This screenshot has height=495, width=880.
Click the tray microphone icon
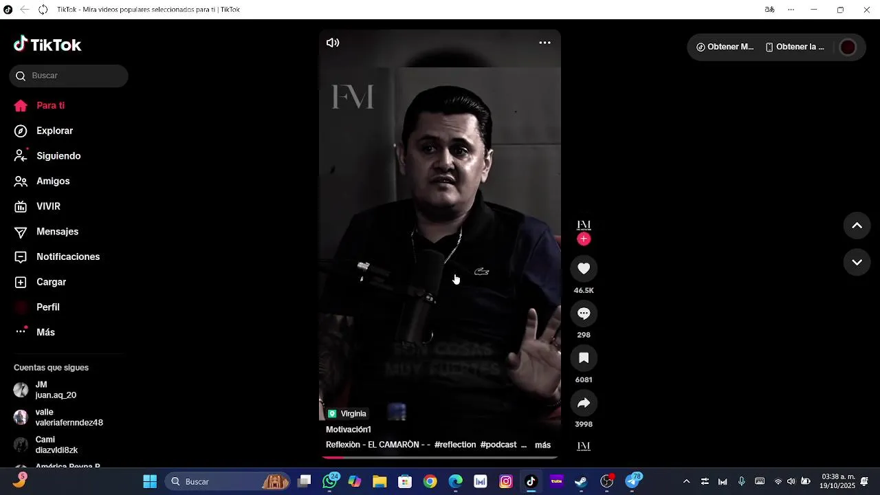click(741, 481)
